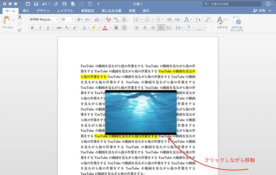Screen dimensions: 276x175
Task: Decrease the paragraph indent
Action: 169,19
